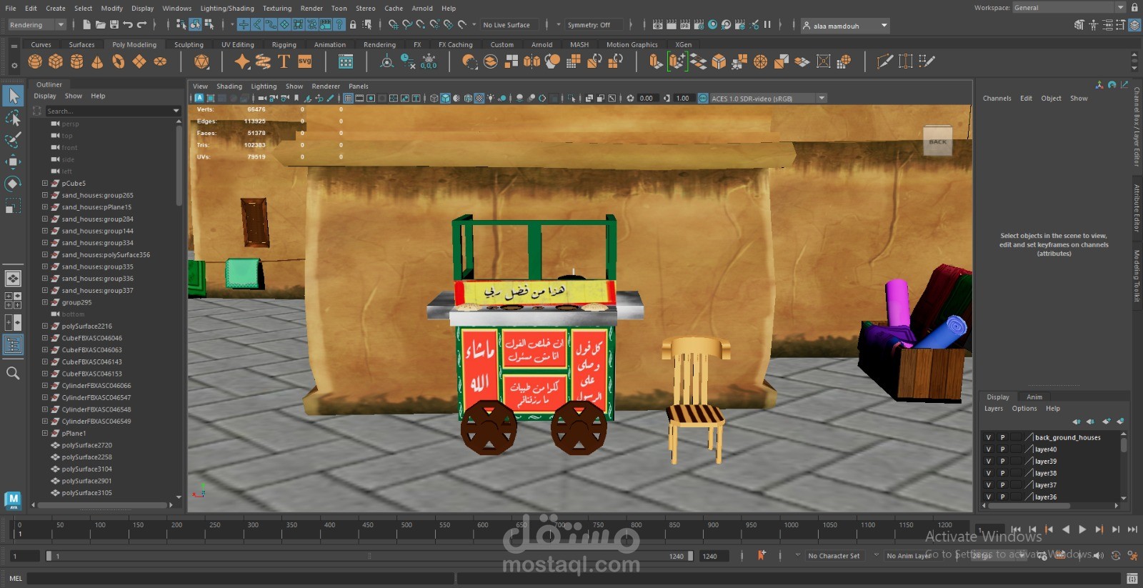Click the SVG import shelf icon
Image resolution: width=1143 pixels, height=588 pixels.
[x=305, y=62]
